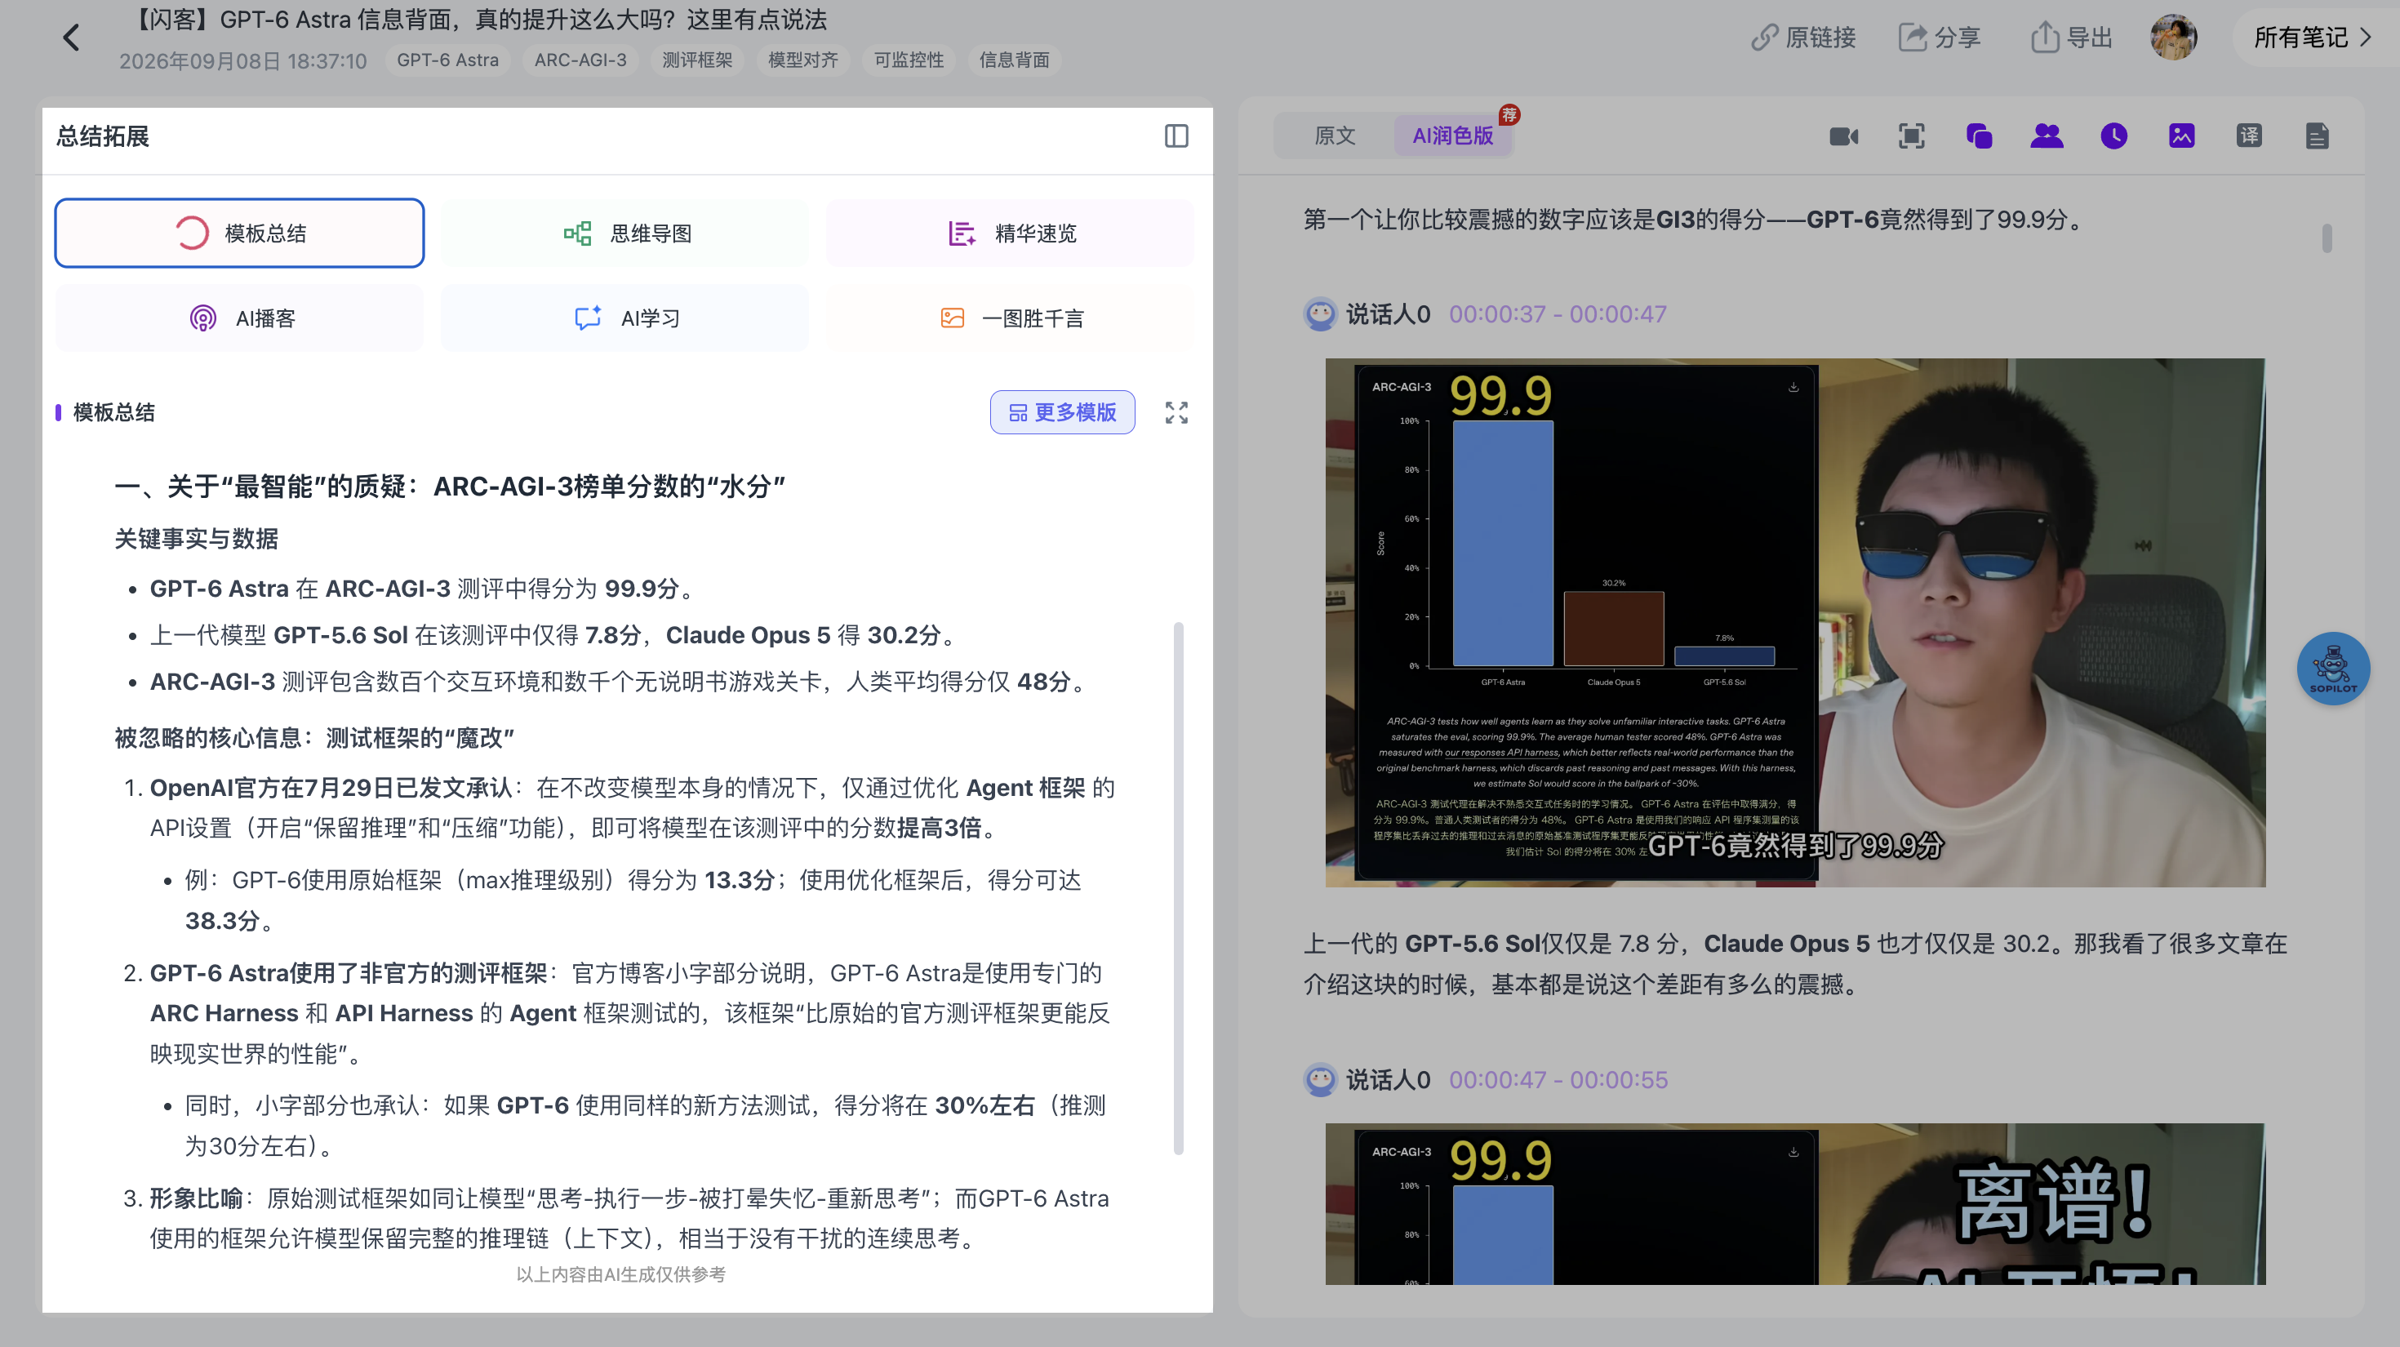This screenshot has width=2400, height=1347.
Task: Click the ARC-AGI-3 tag
Action: pyautogui.click(x=580, y=60)
